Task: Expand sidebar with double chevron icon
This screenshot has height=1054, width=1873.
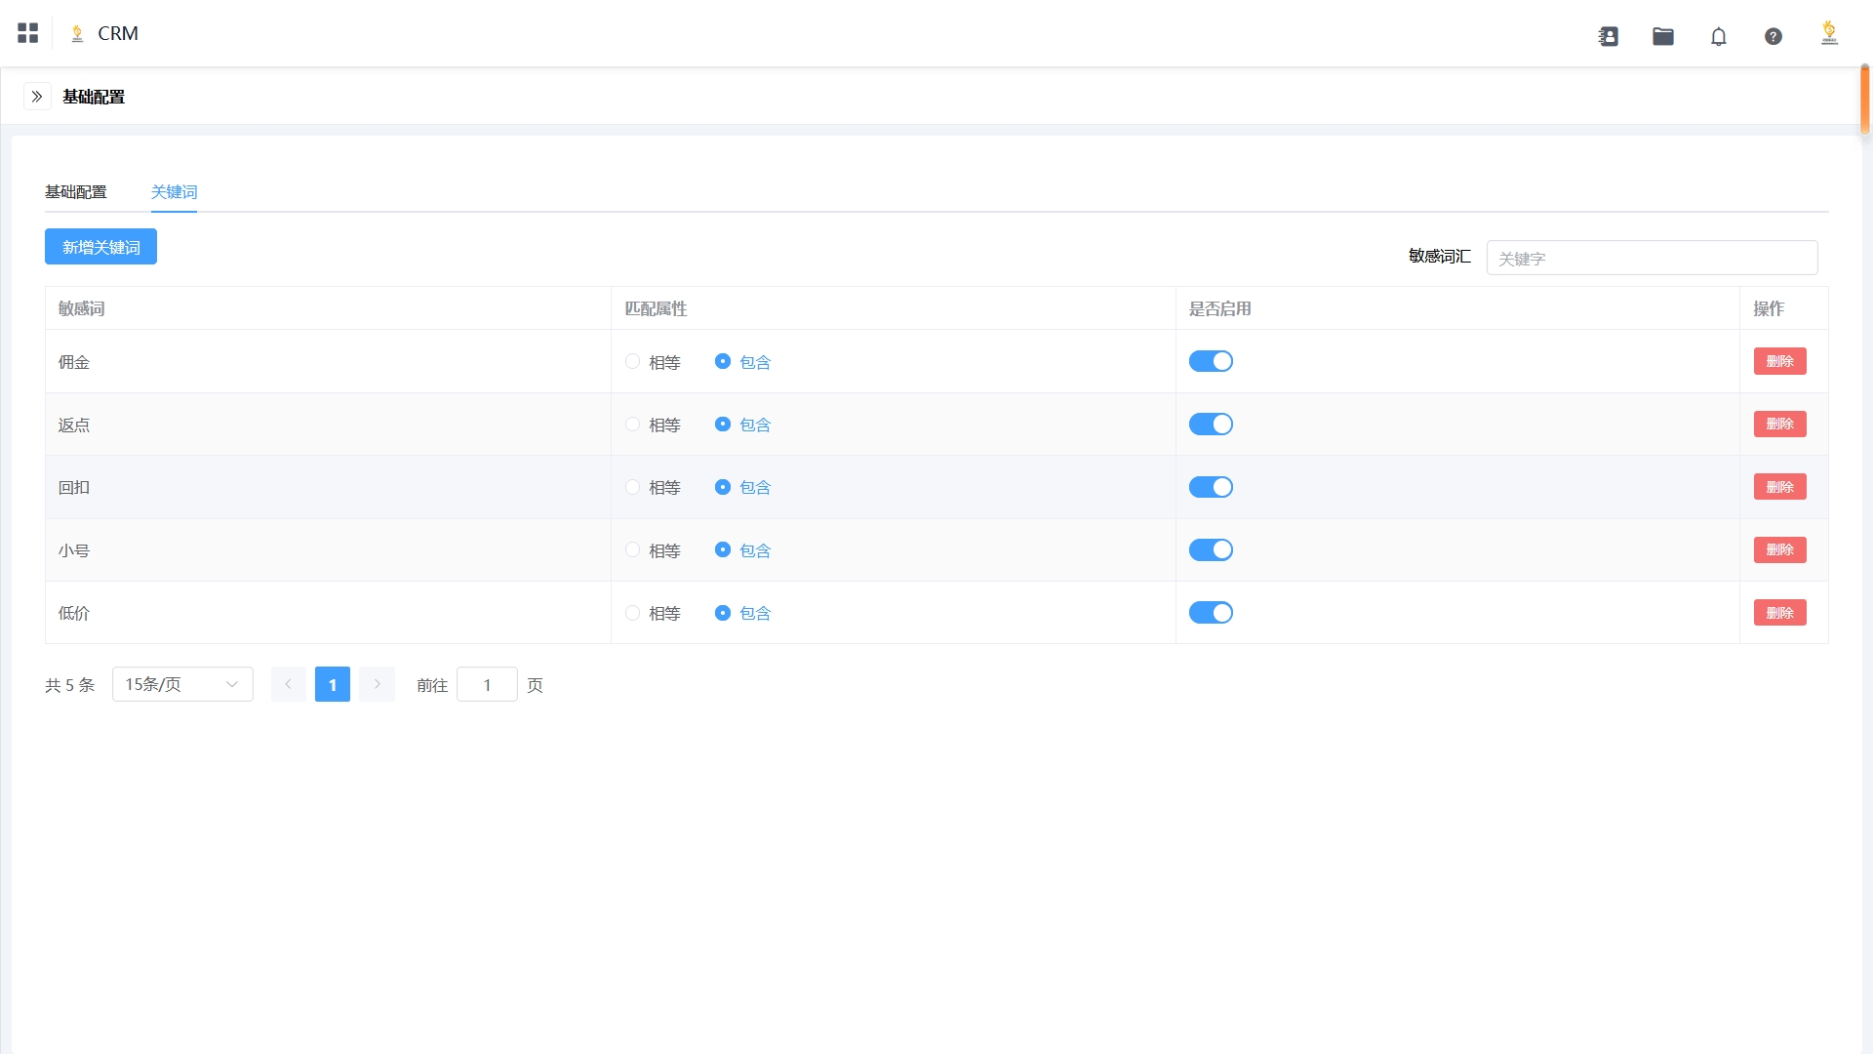Action: point(37,97)
